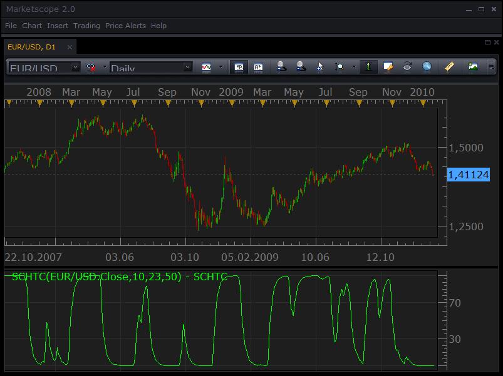The image size is (503, 376).
Task: Select the cursor pointer tool icon
Action: point(320,66)
